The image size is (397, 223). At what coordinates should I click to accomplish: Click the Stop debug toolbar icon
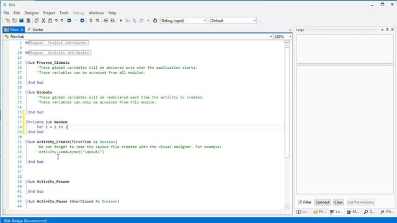[148, 20]
